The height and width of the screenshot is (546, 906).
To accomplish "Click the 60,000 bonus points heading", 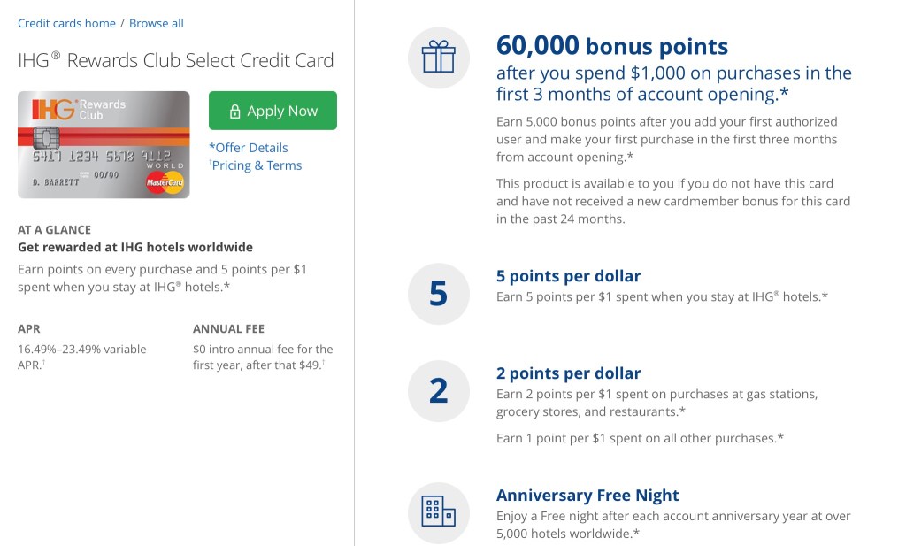I will [x=612, y=45].
